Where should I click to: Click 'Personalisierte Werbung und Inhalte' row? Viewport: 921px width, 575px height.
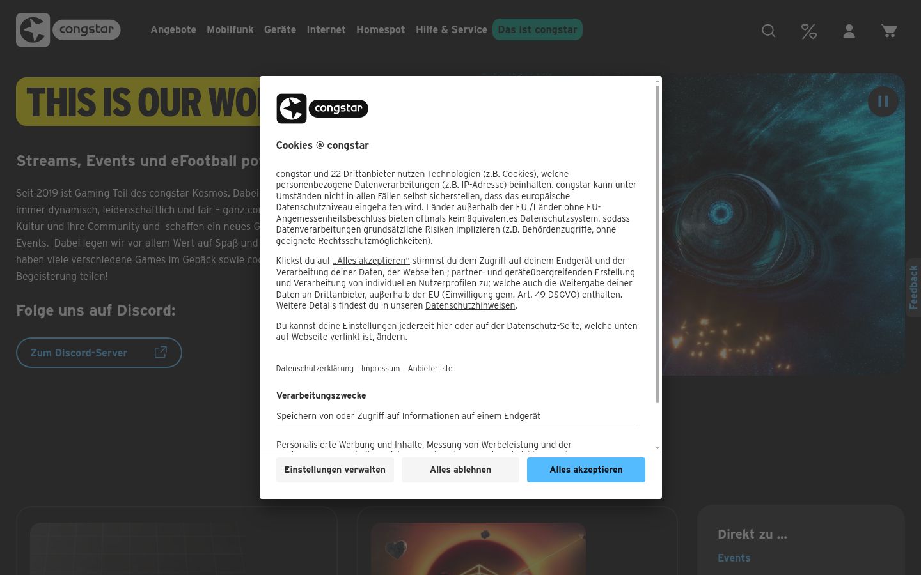(457, 445)
